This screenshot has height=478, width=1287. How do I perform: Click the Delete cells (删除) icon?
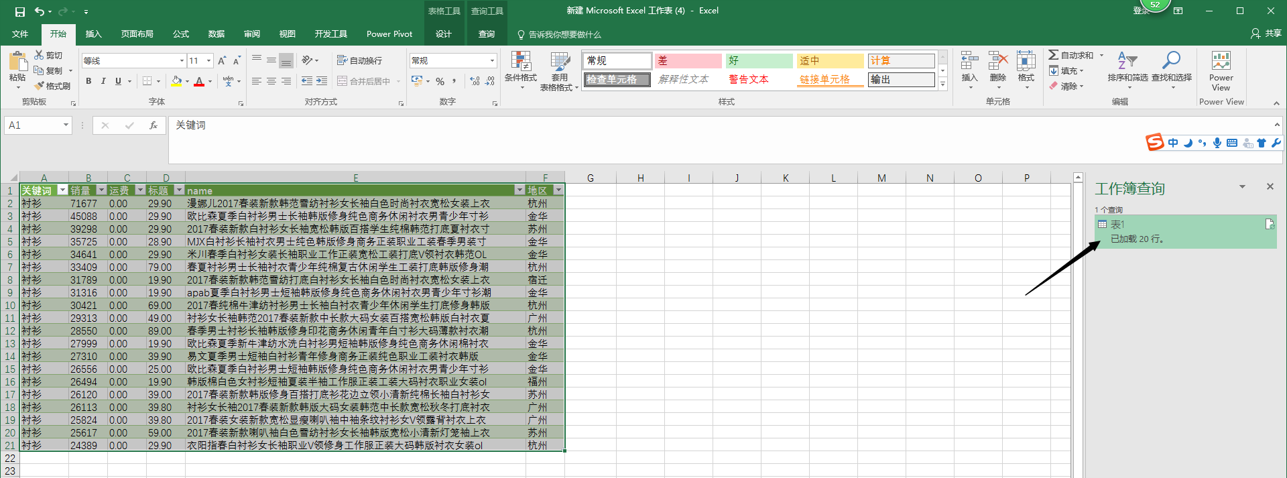tap(997, 62)
